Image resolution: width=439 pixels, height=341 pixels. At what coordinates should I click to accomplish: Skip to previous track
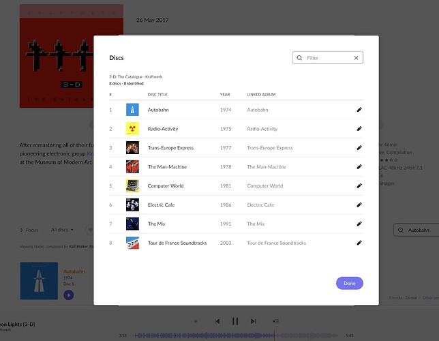click(217, 321)
